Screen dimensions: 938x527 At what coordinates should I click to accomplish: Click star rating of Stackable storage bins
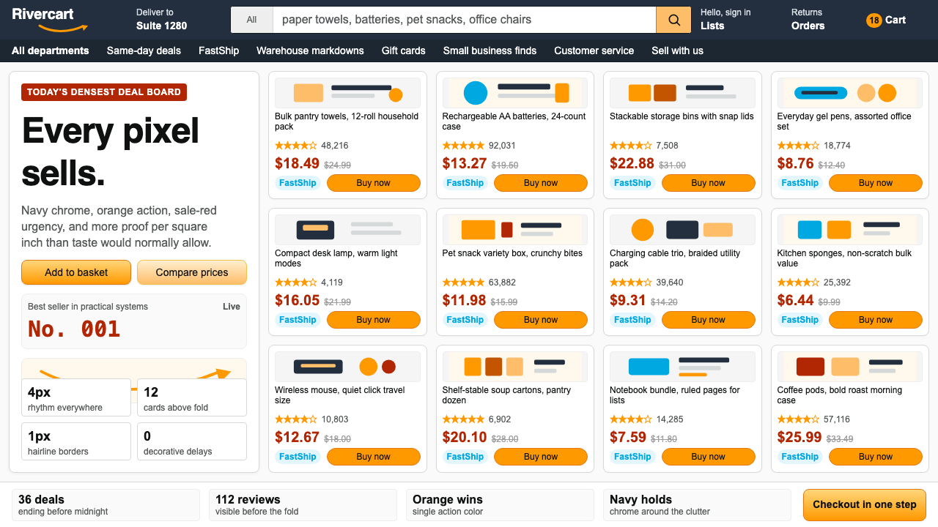click(x=631, y=146)
